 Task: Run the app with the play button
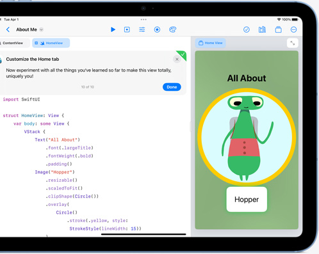pyautogui.click(x=113, y=29)
